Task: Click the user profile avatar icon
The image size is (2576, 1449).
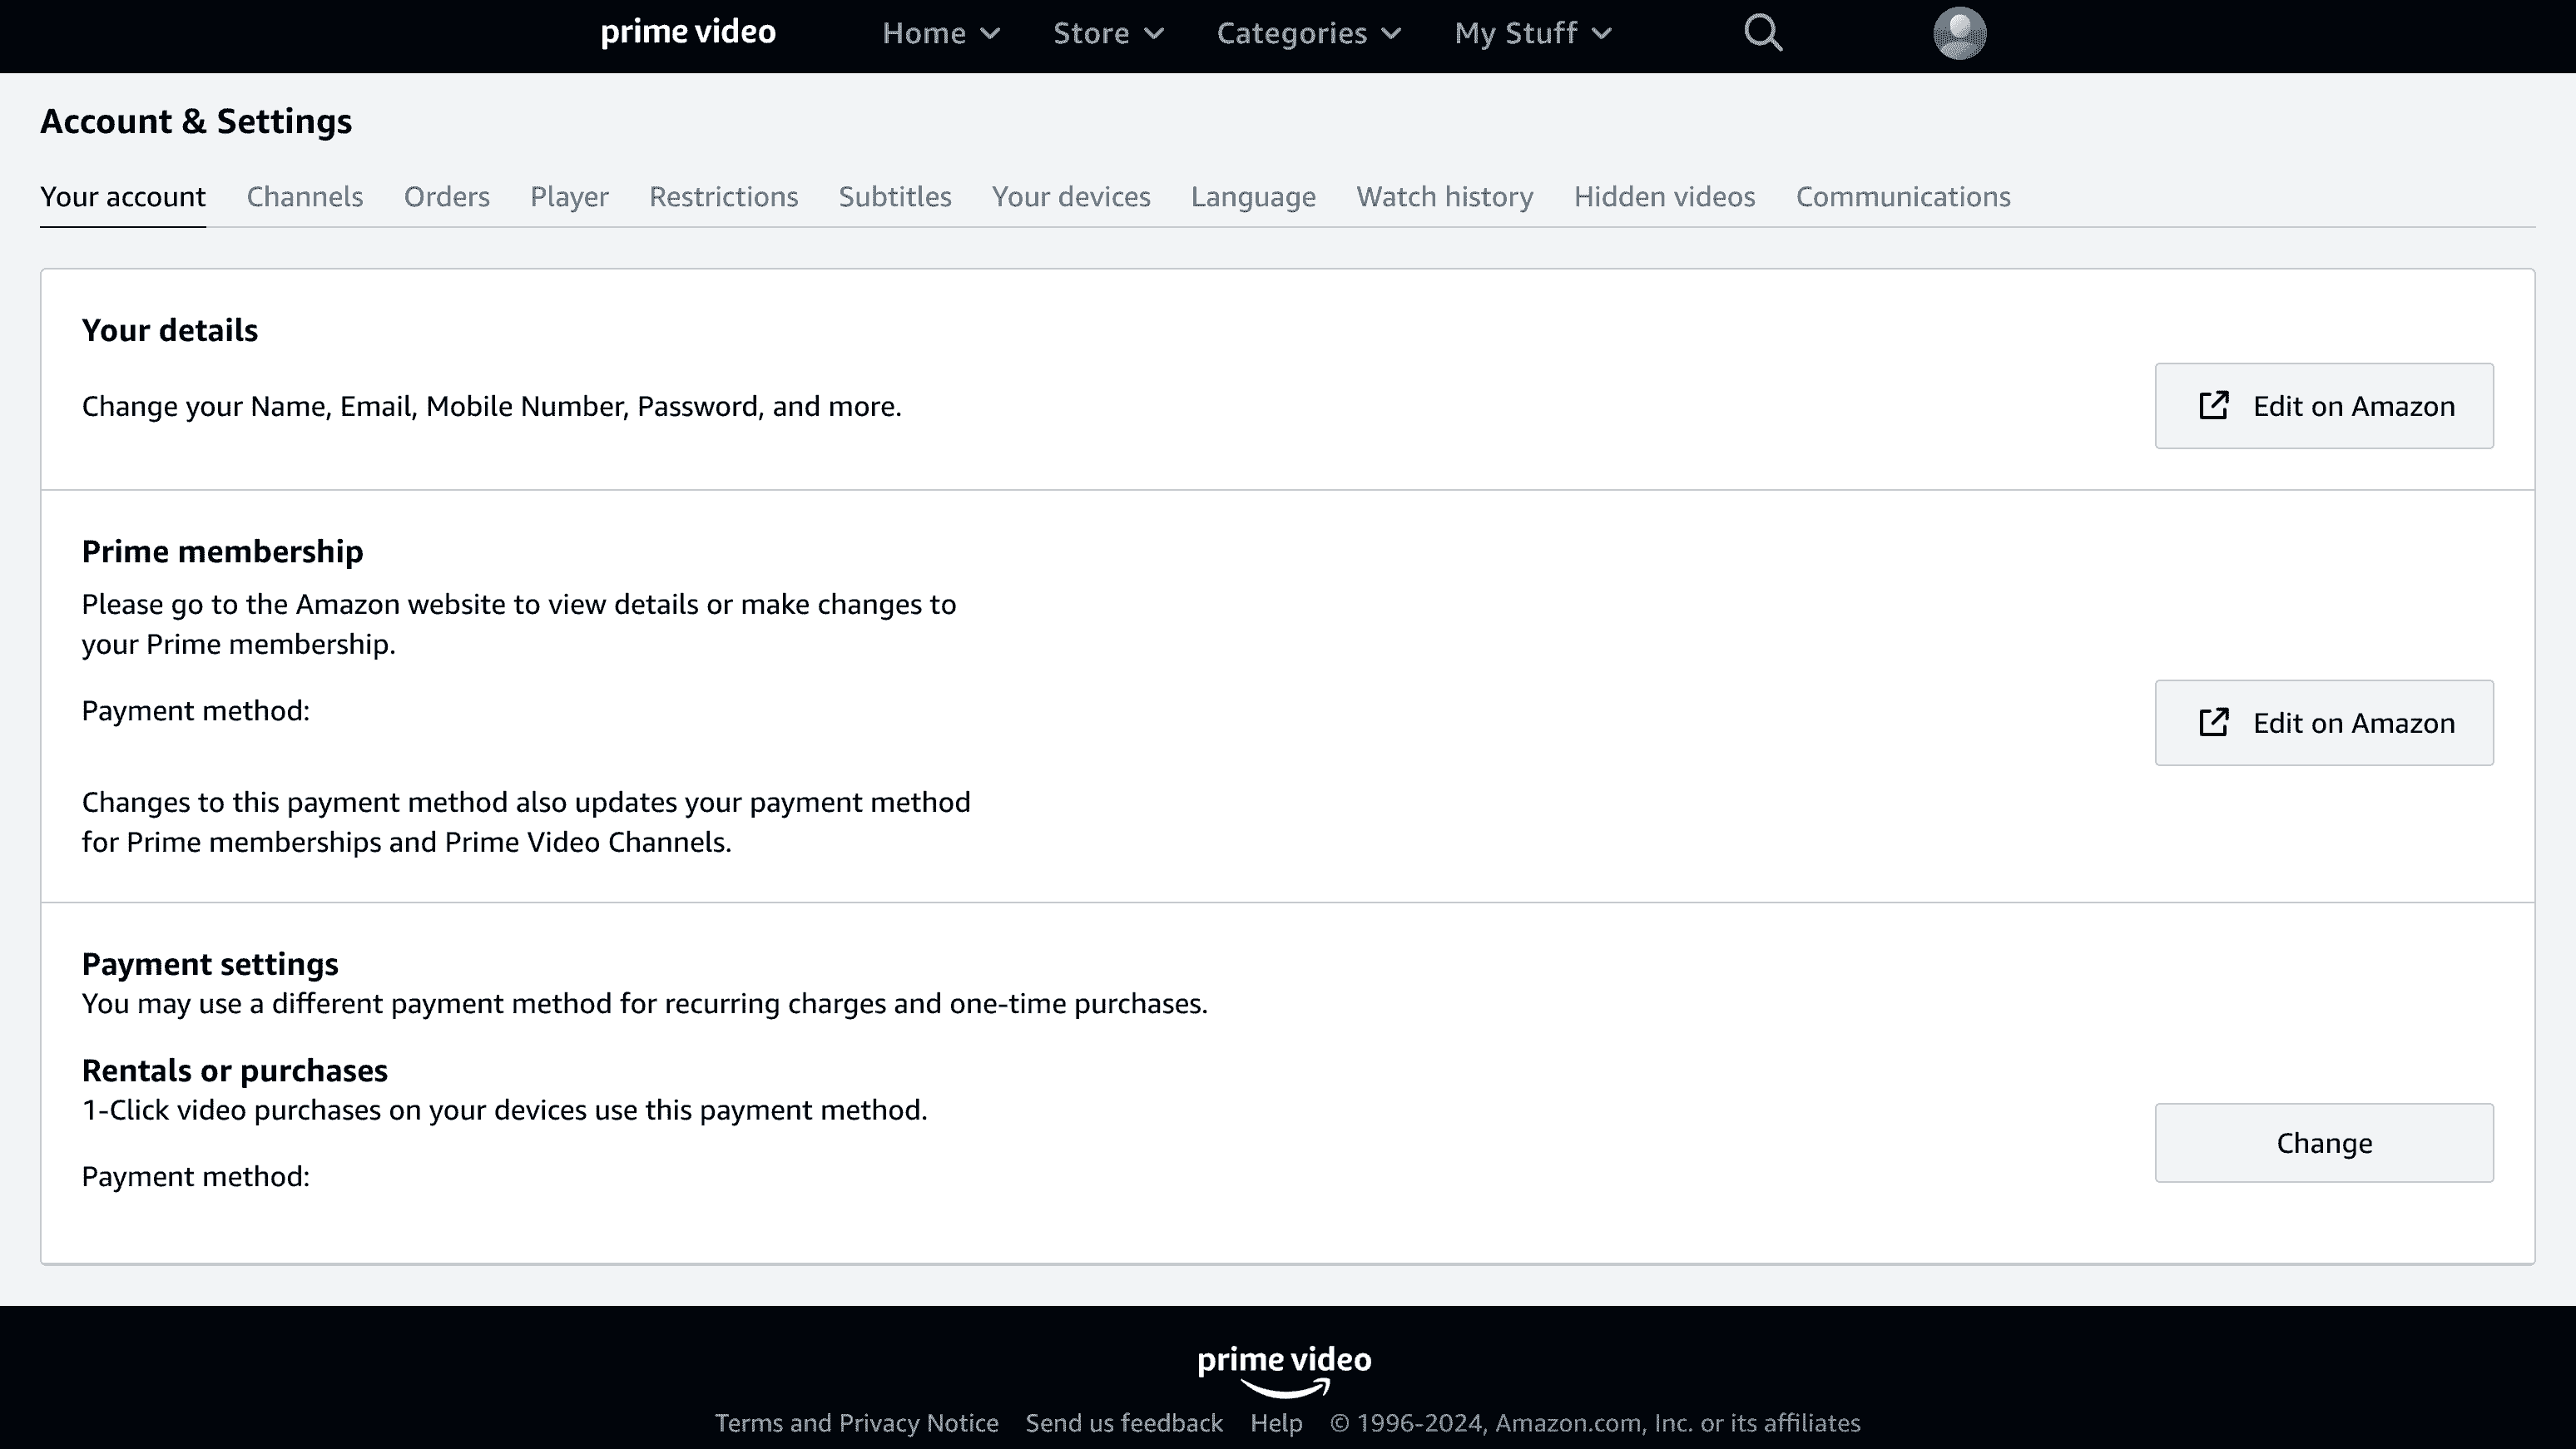Action: click(1960, 32)
